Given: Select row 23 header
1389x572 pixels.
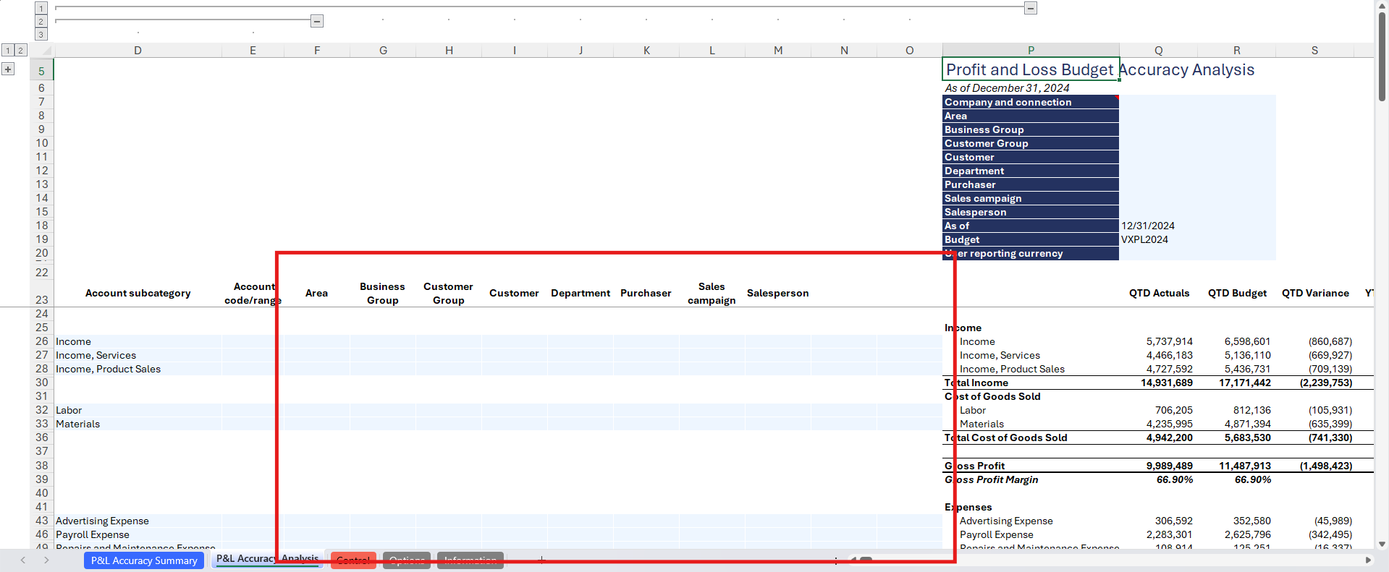Looking at the screenshot, I should (x=41, y=299).
